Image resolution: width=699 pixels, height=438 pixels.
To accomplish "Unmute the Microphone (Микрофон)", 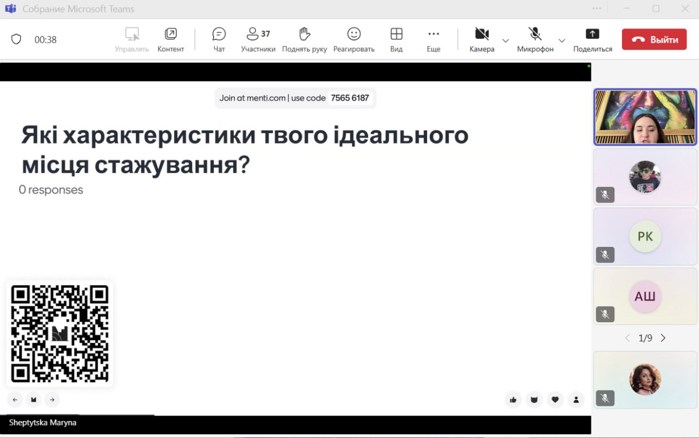I will coord(535,39).
